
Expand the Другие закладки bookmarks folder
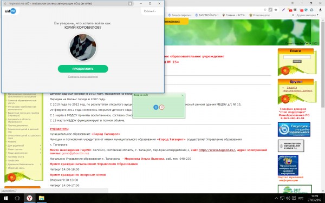pos(307,15)
